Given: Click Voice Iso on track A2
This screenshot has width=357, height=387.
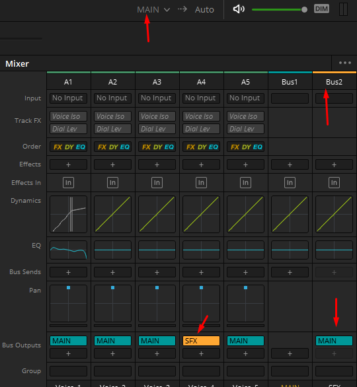Looking at the screenshot, I should pos(112,116).
